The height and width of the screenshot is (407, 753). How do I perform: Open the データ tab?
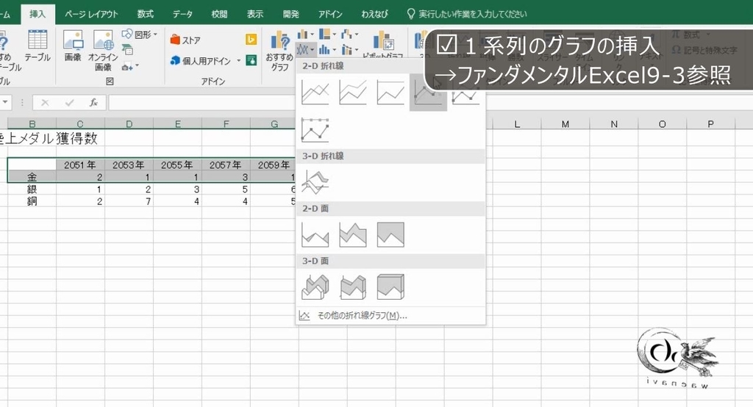(x=182, y=14)
